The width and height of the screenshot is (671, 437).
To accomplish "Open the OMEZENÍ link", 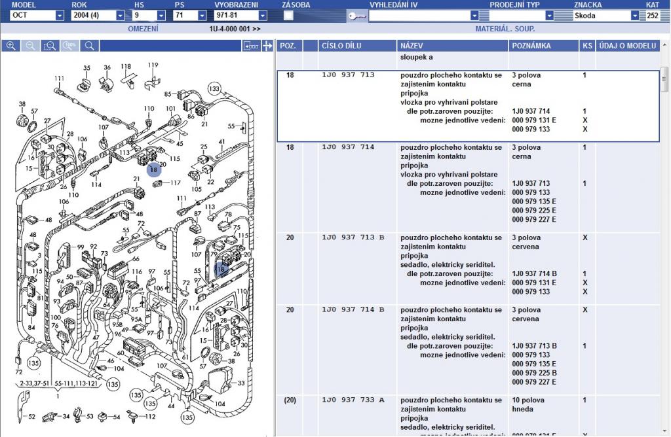I will click(143, 29).
